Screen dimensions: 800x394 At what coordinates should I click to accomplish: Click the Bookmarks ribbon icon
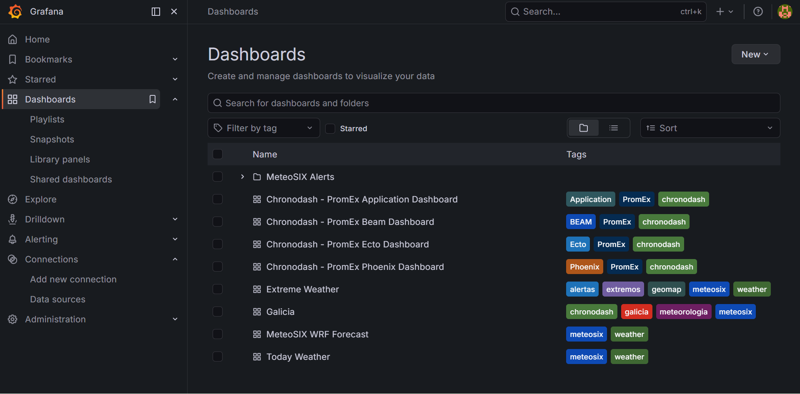pos(13,60)
